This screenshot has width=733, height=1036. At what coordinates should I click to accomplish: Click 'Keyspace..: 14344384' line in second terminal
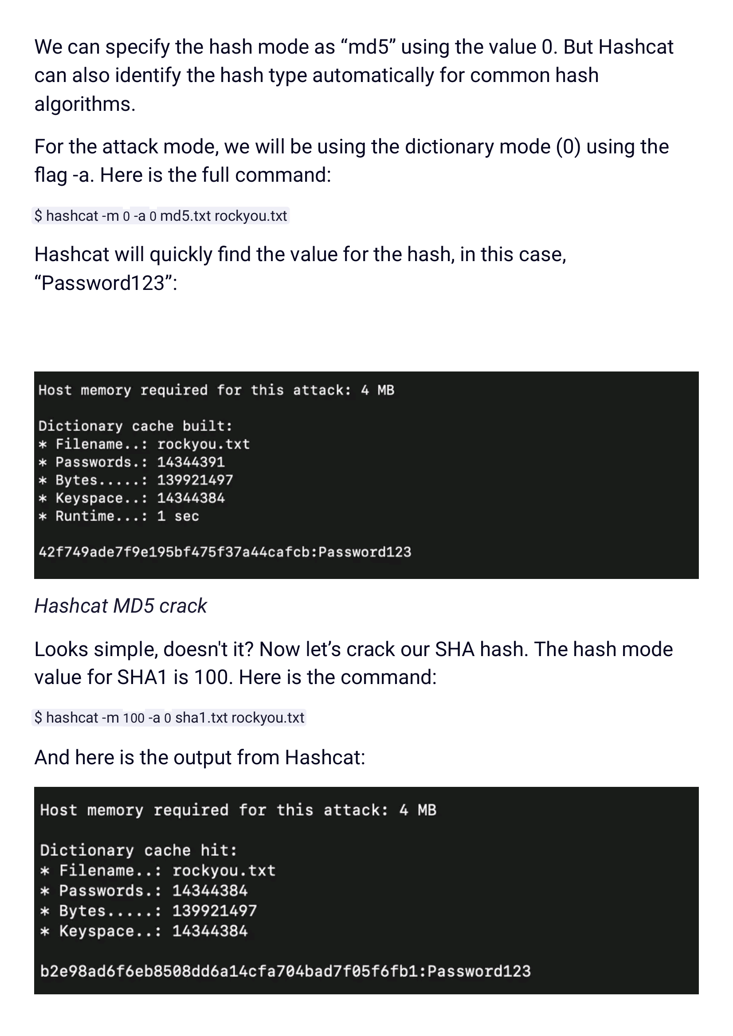point(144,930)
